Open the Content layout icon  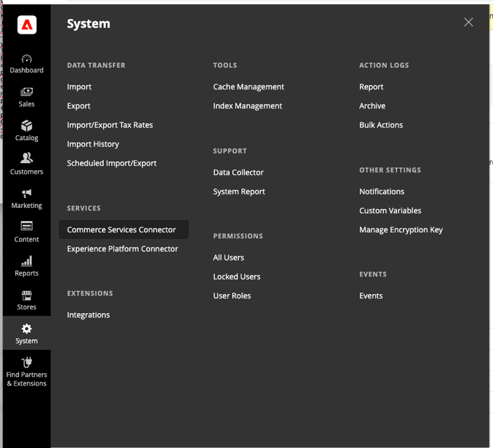[x=27, y=226]
